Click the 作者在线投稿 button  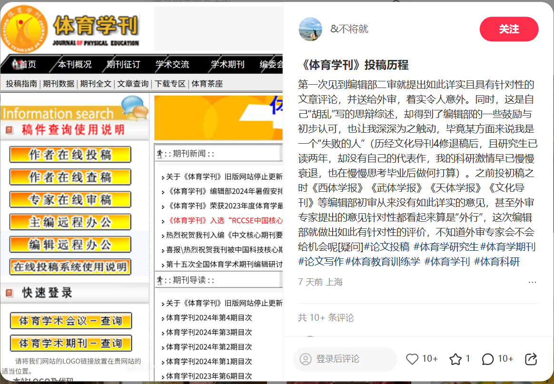tap(70, 155)
